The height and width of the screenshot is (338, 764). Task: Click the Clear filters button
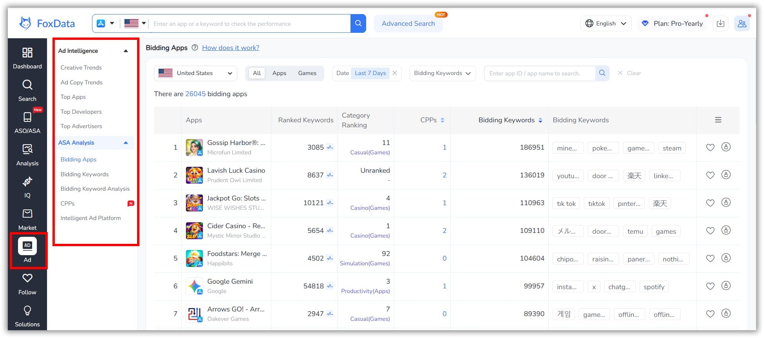coord(629,73)
